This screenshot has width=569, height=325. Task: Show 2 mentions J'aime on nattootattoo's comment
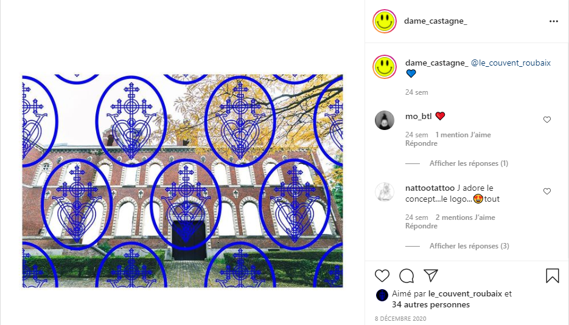(465, 217)
